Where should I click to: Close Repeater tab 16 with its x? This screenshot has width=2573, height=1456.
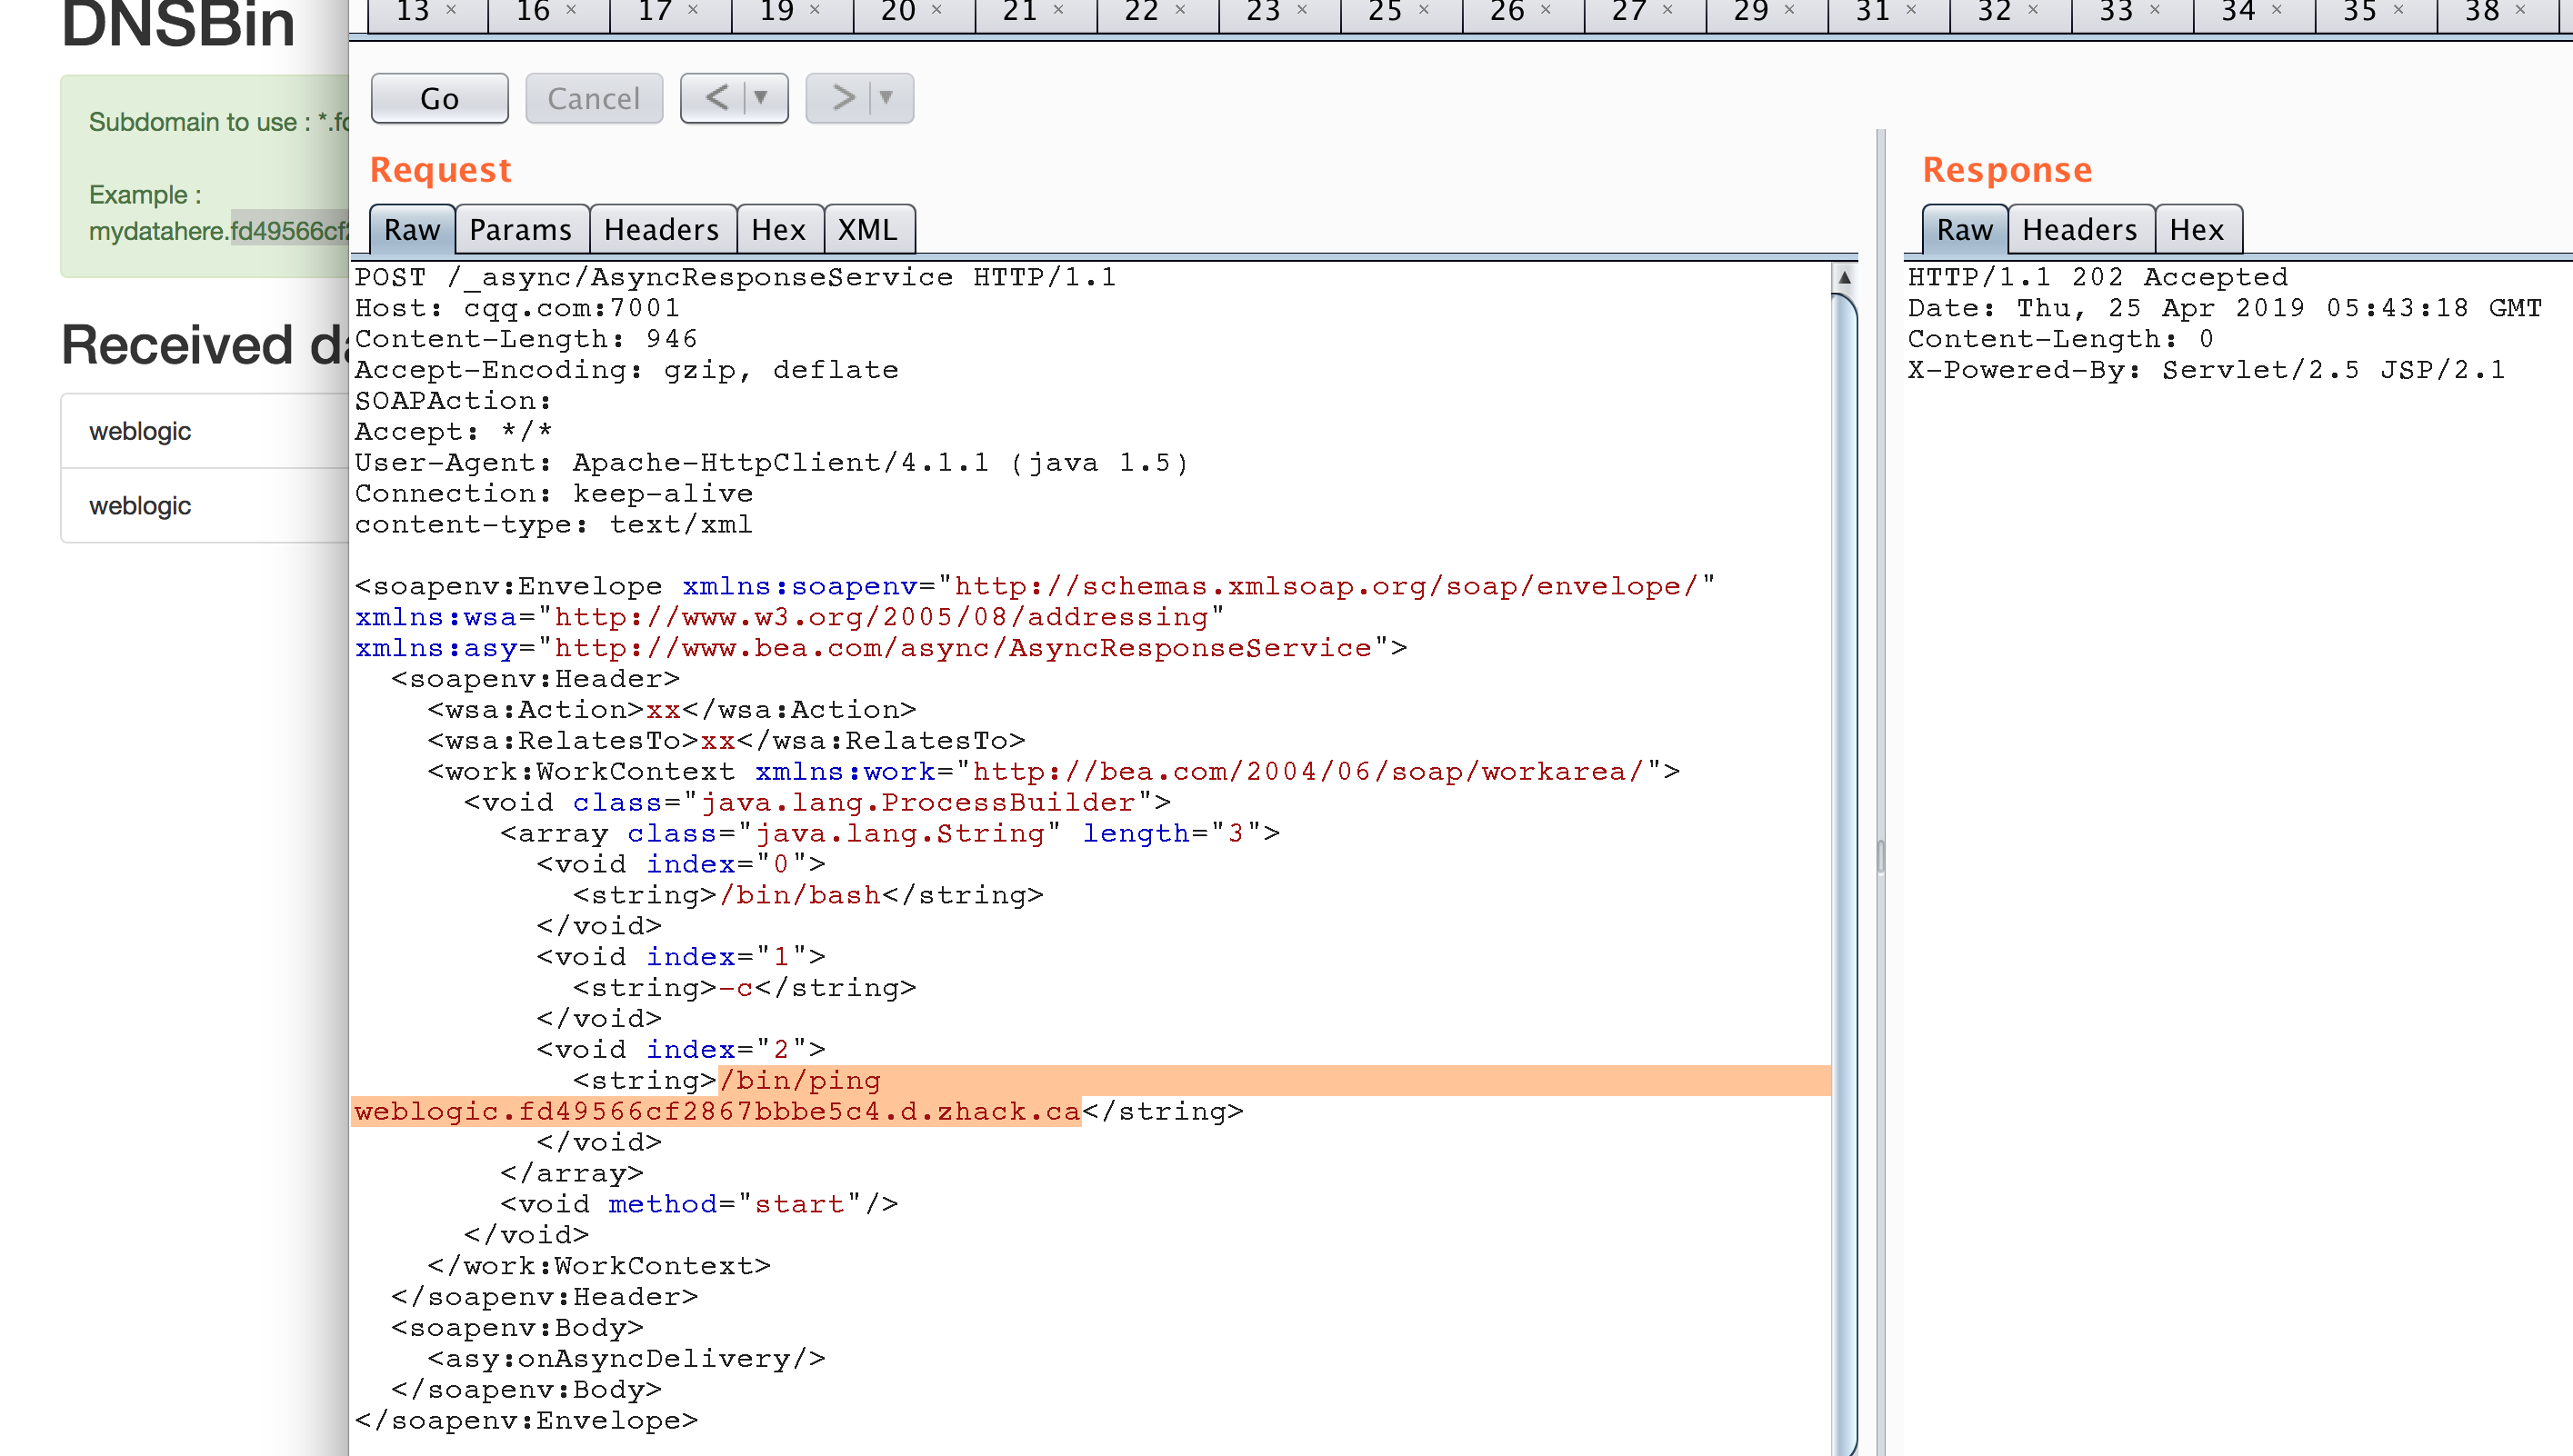571,10
